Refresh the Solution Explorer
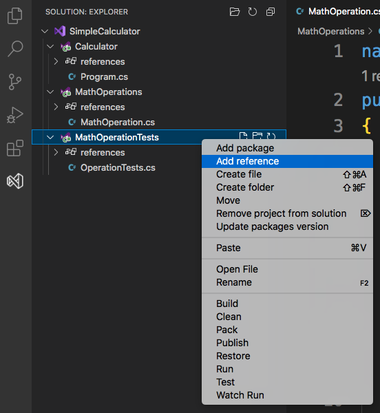The width and height of the screenshot is (380, 413). pos(252,12)
